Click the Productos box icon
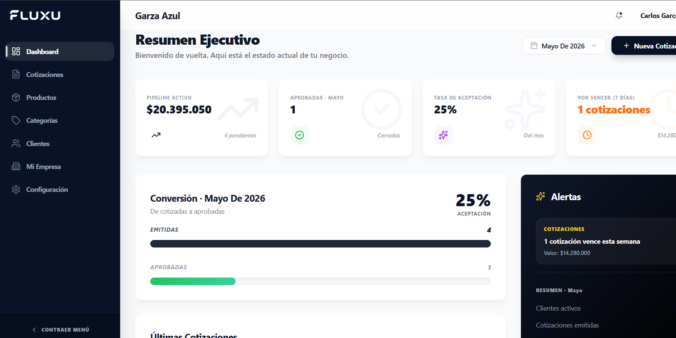 pyautogui.click(x=16, y=97)
